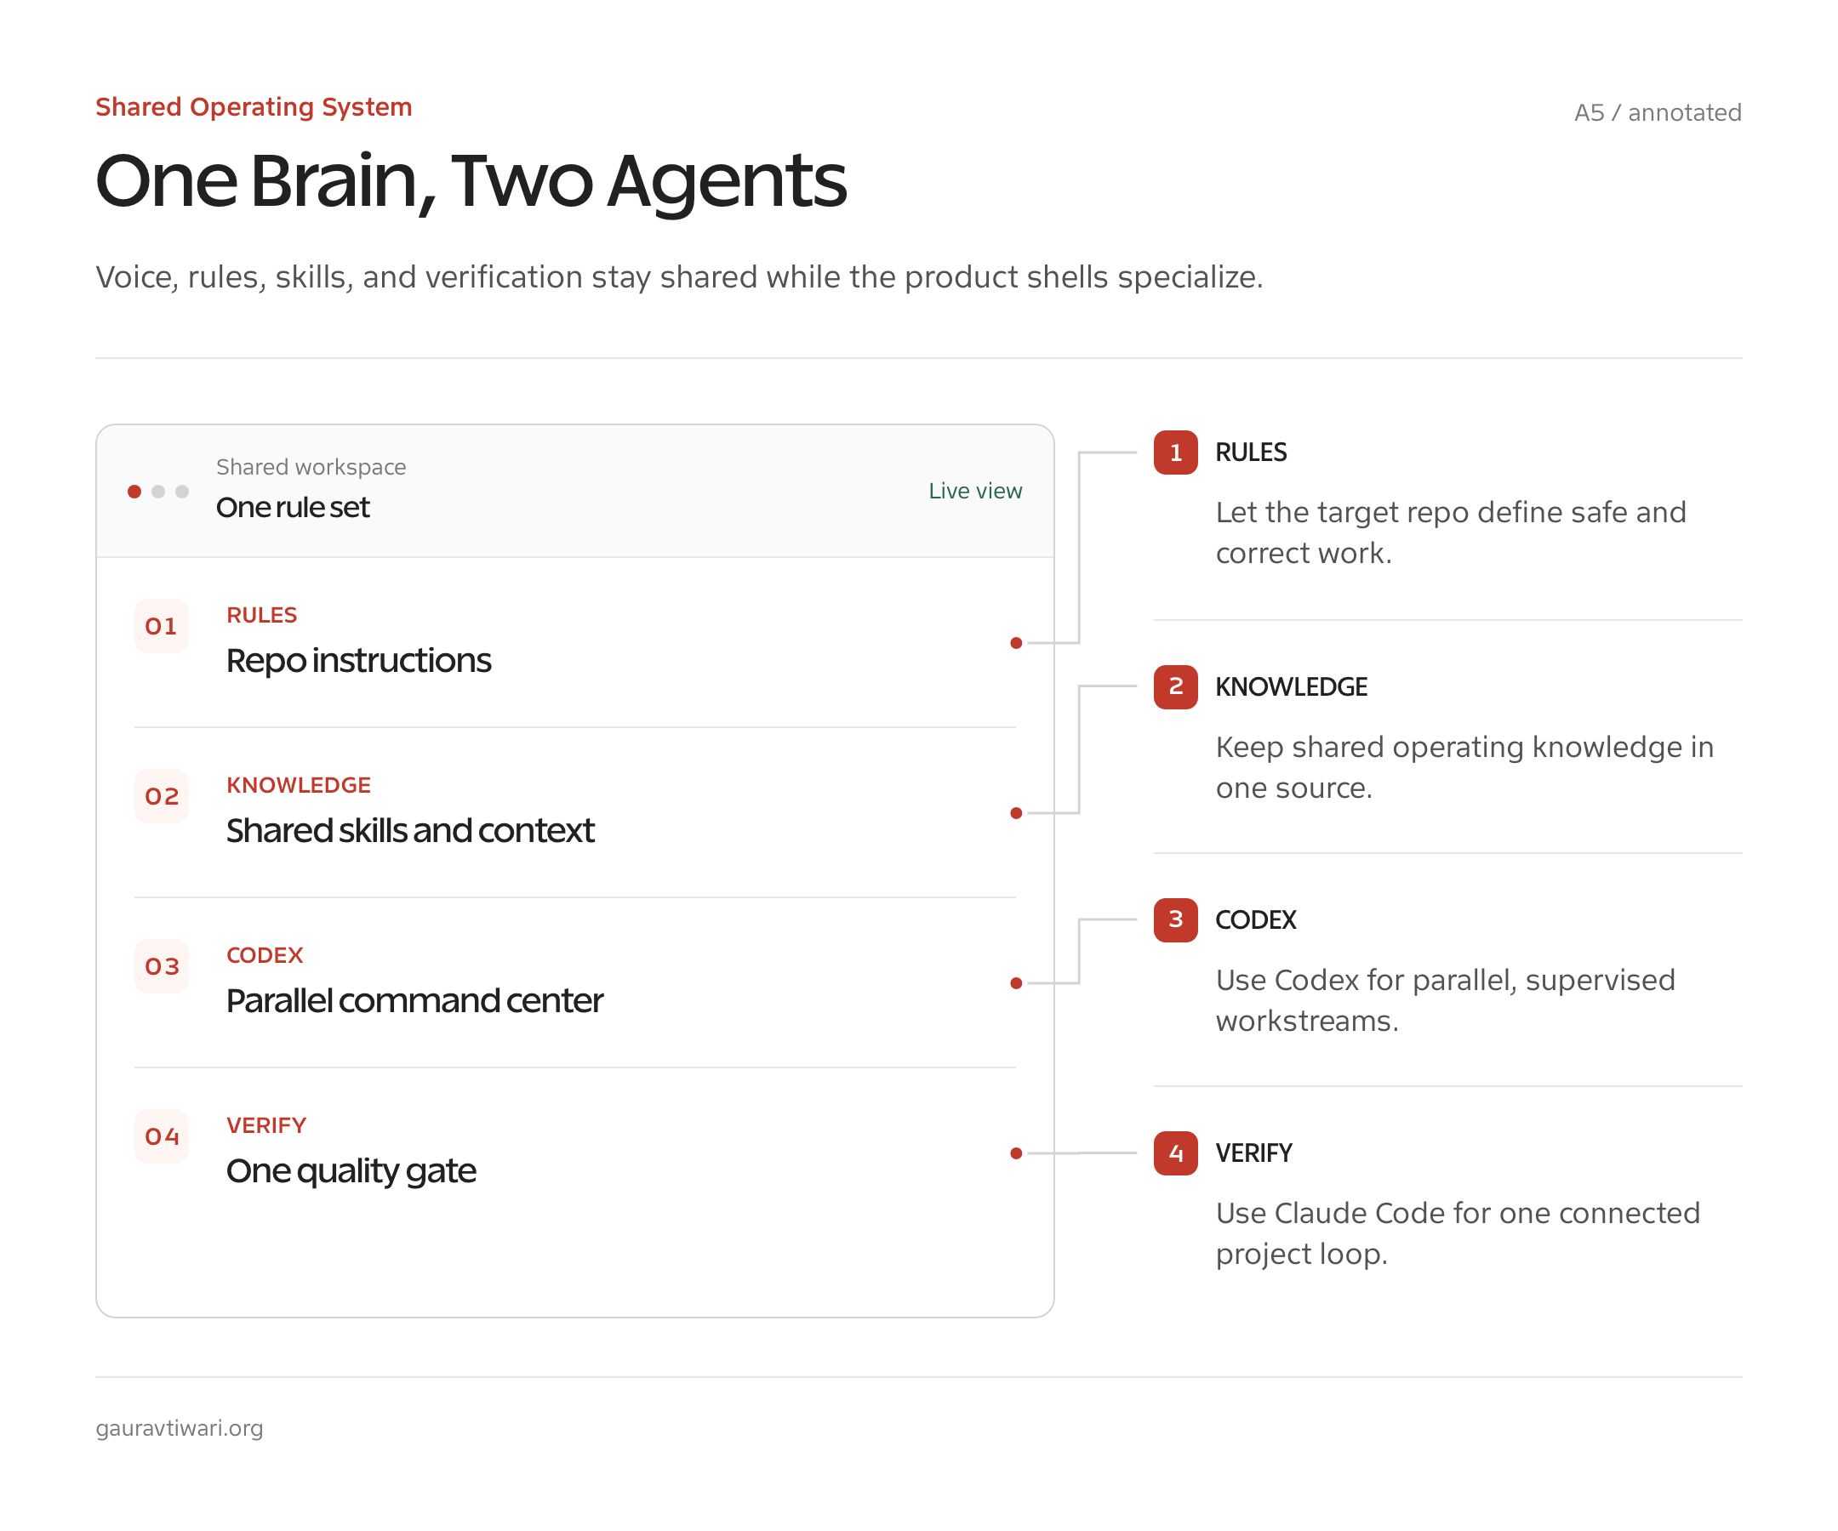Click the black RULES annotation heading
This screenshot has width=1838, height=1531.
coord(1251,452)
